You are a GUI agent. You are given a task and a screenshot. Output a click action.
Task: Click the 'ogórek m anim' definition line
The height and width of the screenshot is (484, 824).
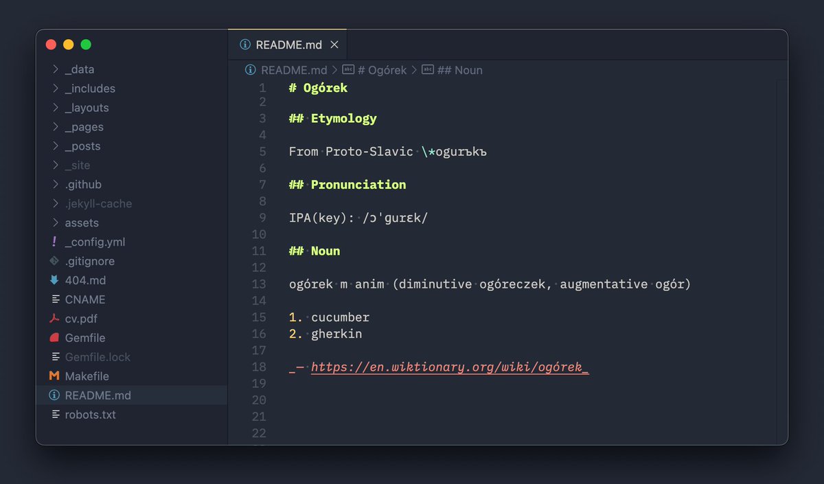tap(490, 284)
